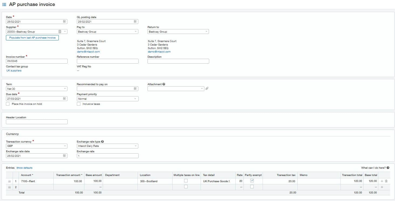This screenshot has width=395, height=201.
Task: Click the drag handle on entry row 2
Action: (10, 187)
